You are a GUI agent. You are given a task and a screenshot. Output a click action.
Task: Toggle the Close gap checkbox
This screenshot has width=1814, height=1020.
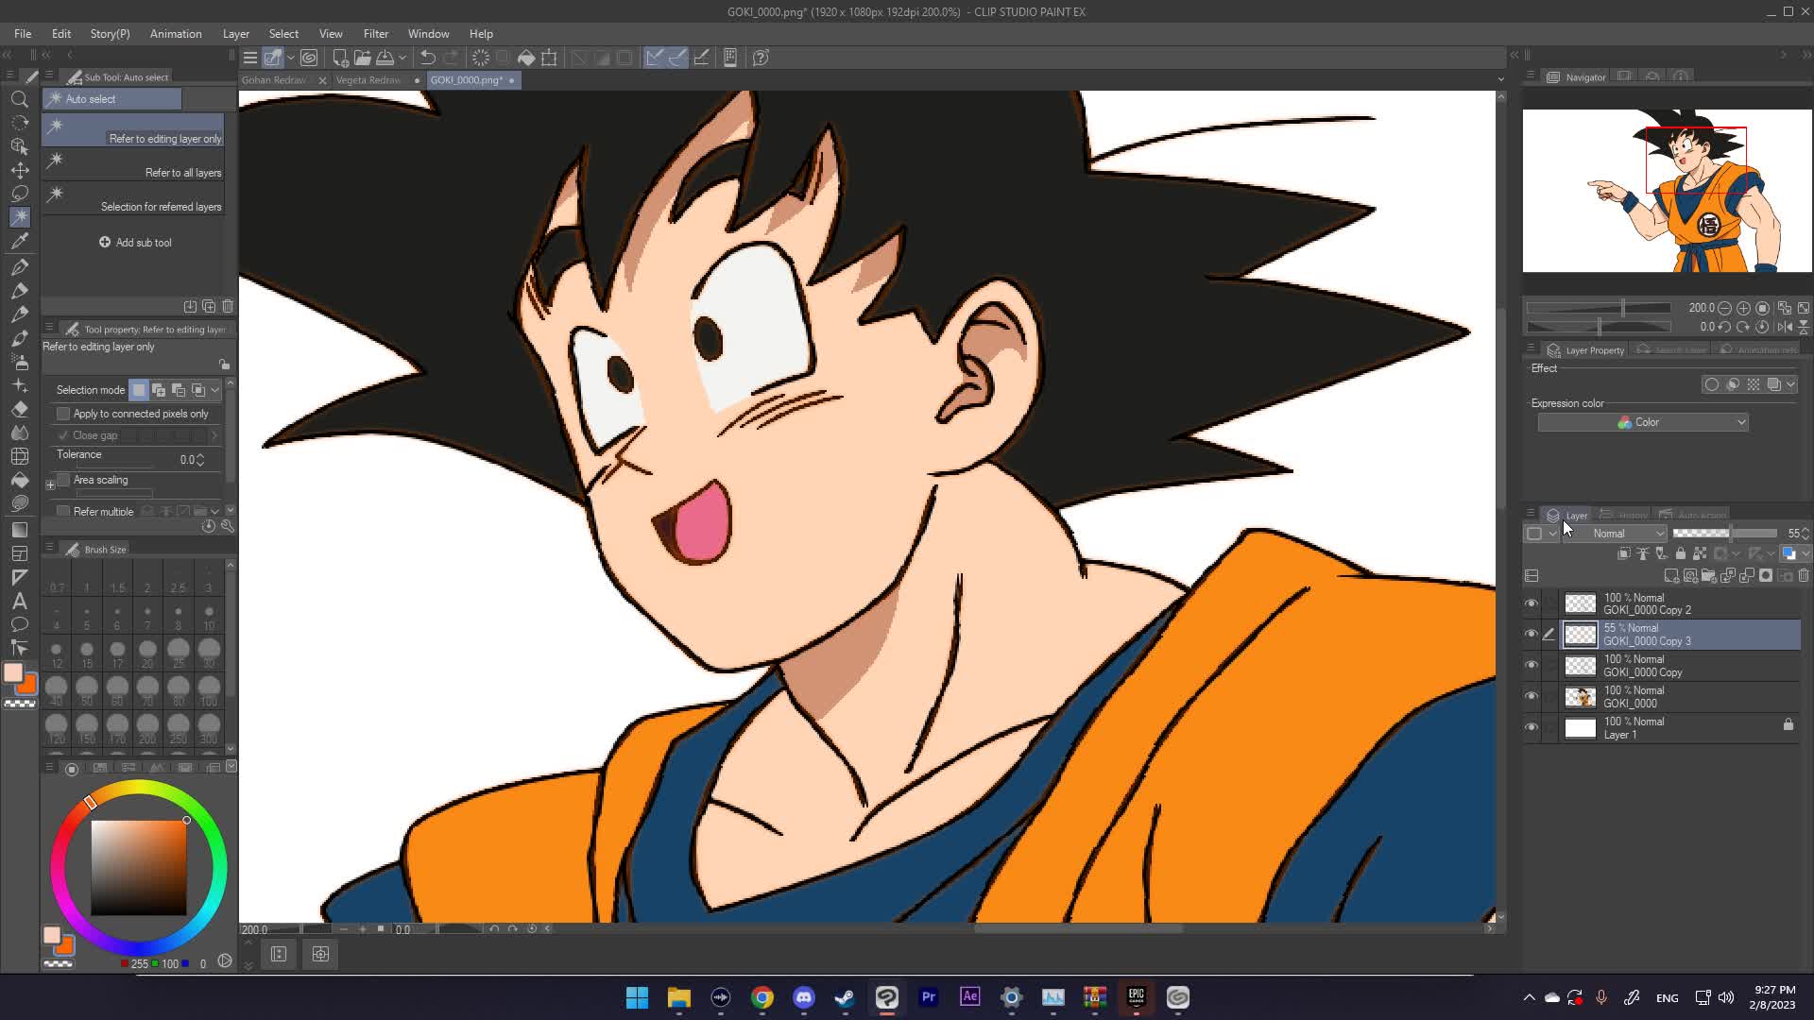point(63,435)
